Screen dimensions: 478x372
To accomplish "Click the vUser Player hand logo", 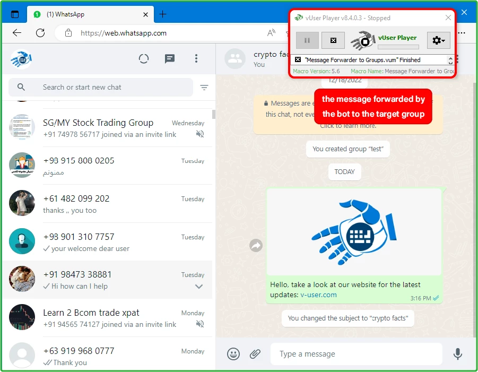I will click(362, 40).
